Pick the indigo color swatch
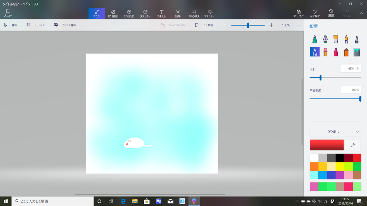Image resolution: width=367 pixels, height=206 pixels. (x=331, y=175)
